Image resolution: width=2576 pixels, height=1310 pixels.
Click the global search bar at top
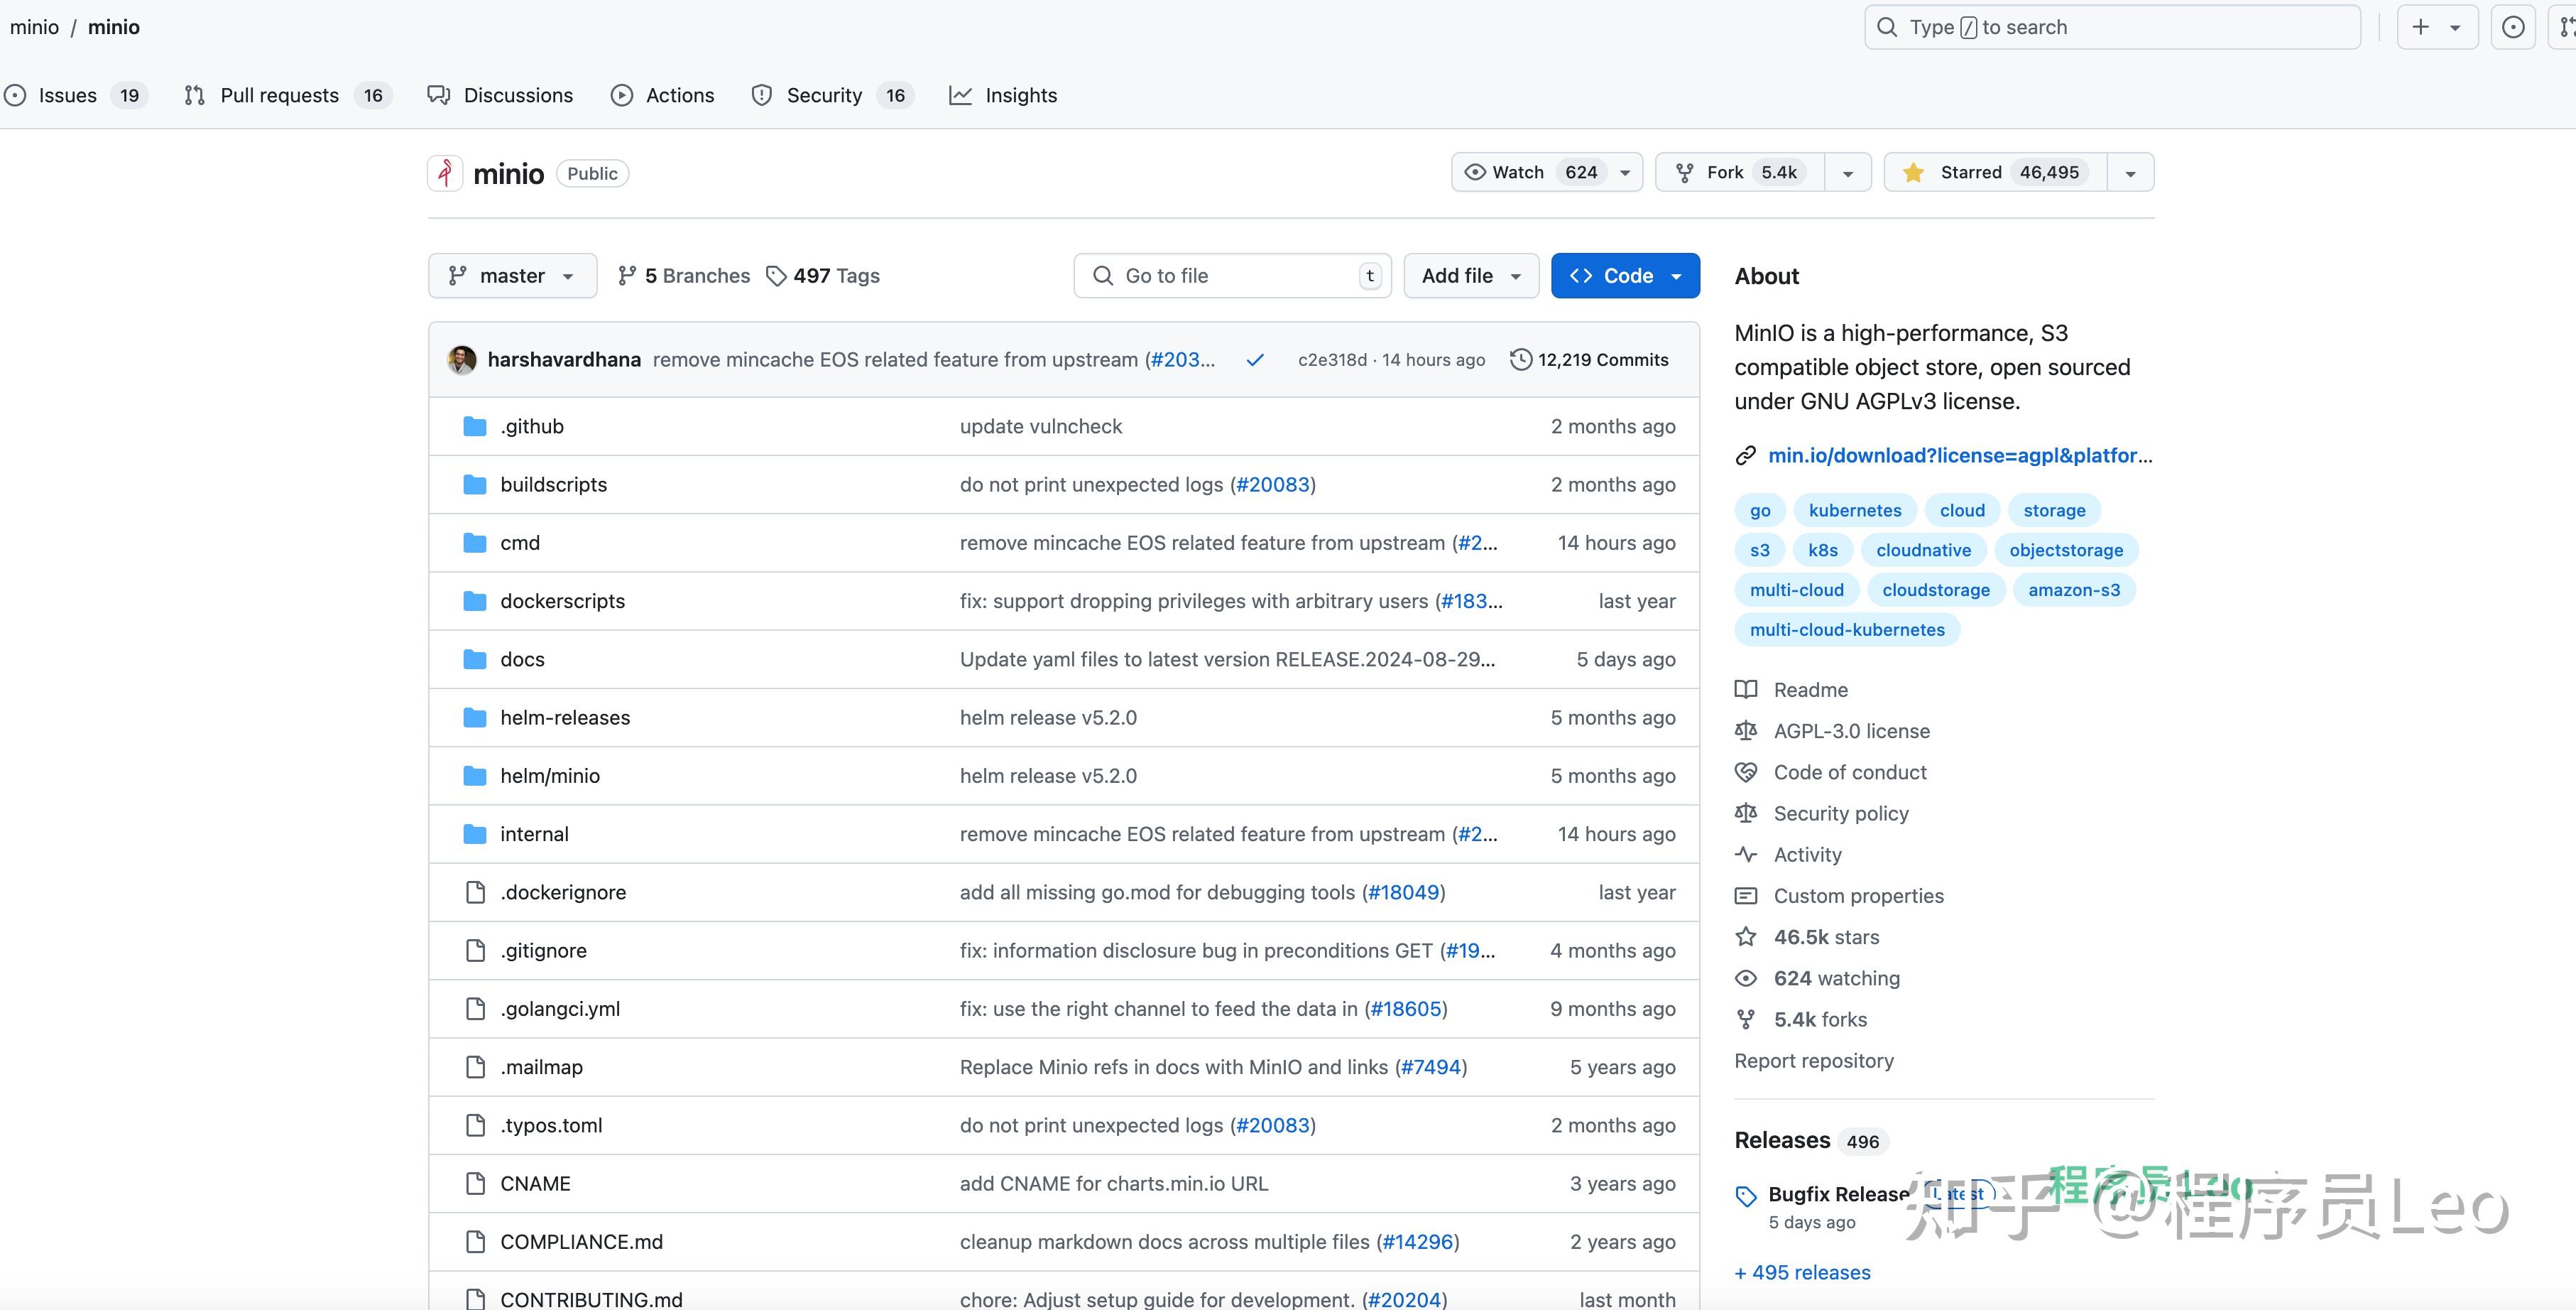tap(2110, 27)
